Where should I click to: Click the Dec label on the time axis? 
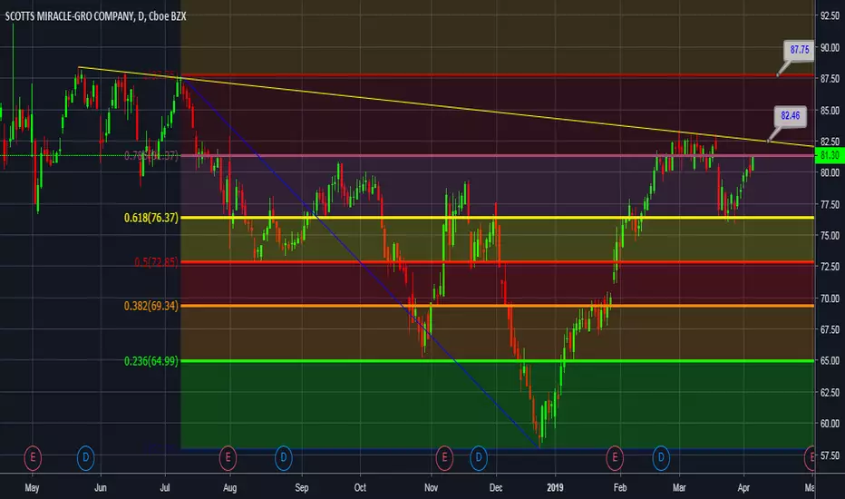[x=496, y=488]
